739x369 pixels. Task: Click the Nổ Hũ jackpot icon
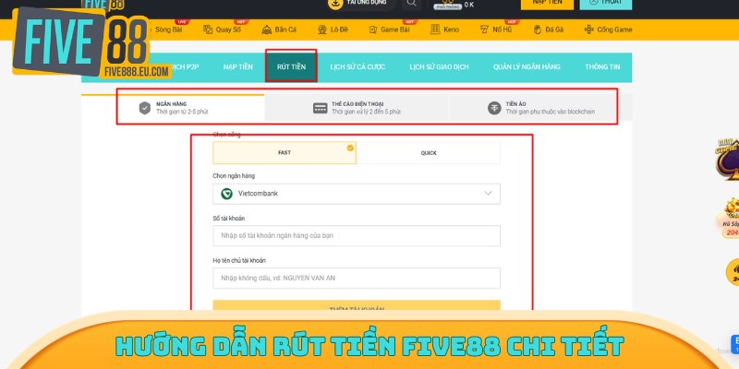tap(484, 30)
